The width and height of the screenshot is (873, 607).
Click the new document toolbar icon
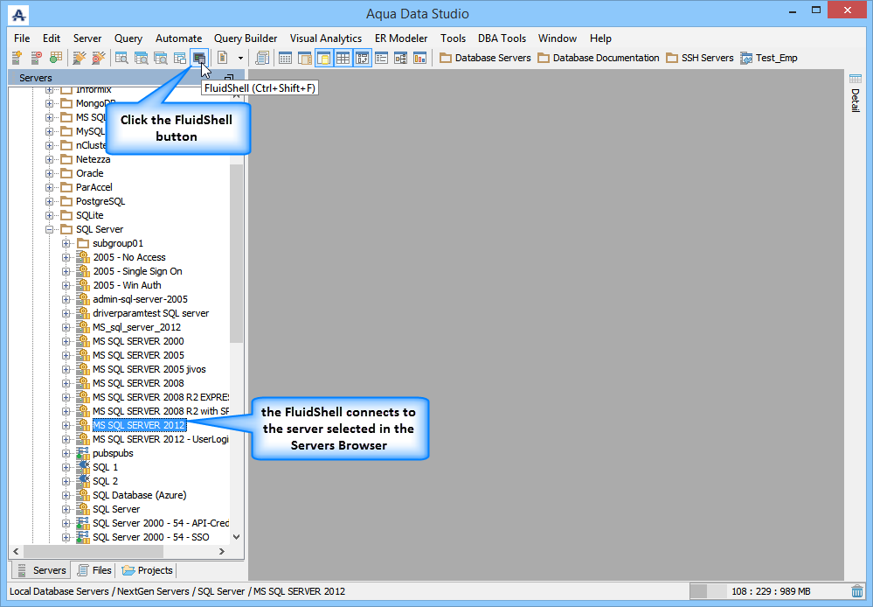click(223, 58)
